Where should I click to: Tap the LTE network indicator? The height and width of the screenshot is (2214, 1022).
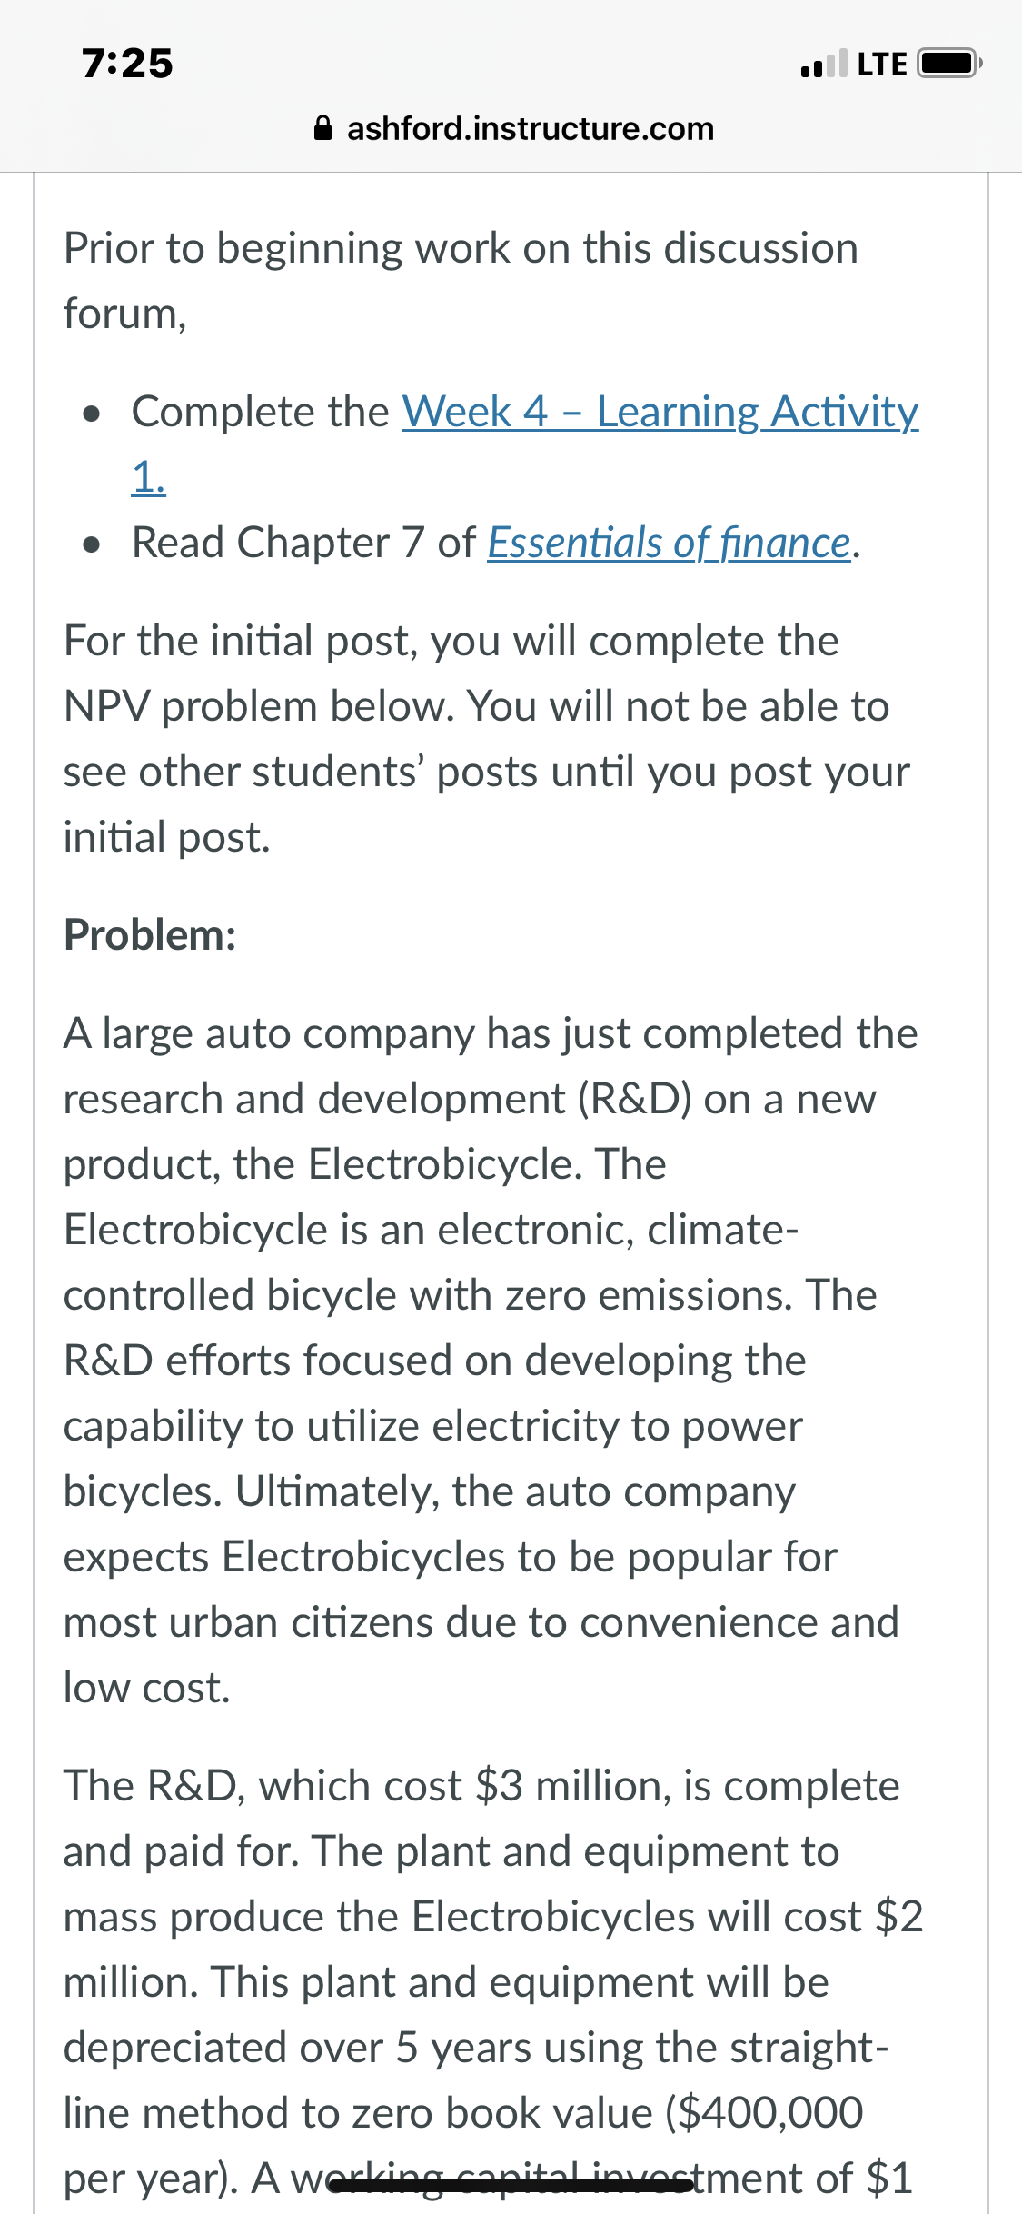click(x=882, y=65)
